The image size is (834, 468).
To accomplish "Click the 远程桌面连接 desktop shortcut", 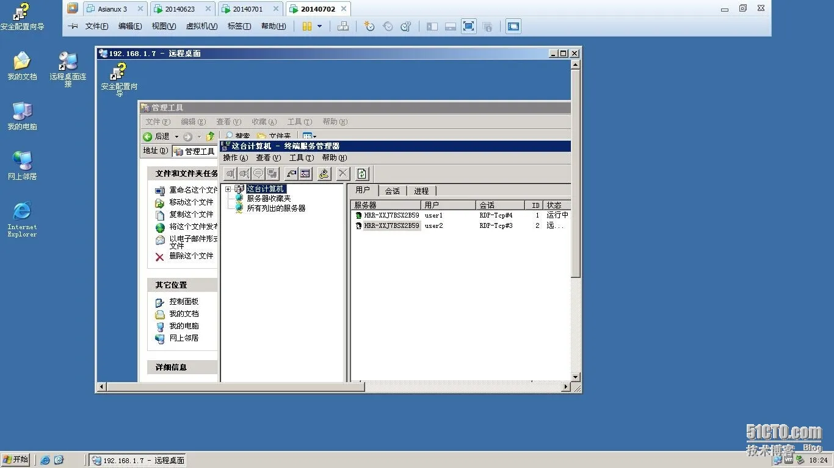I will (68, 69).
